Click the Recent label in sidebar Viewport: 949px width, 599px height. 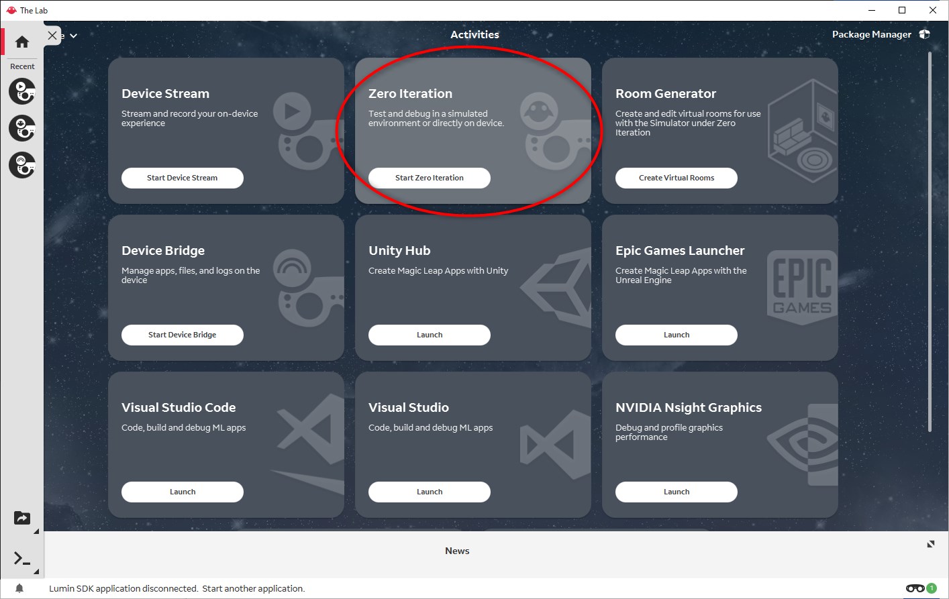point(22,66)
